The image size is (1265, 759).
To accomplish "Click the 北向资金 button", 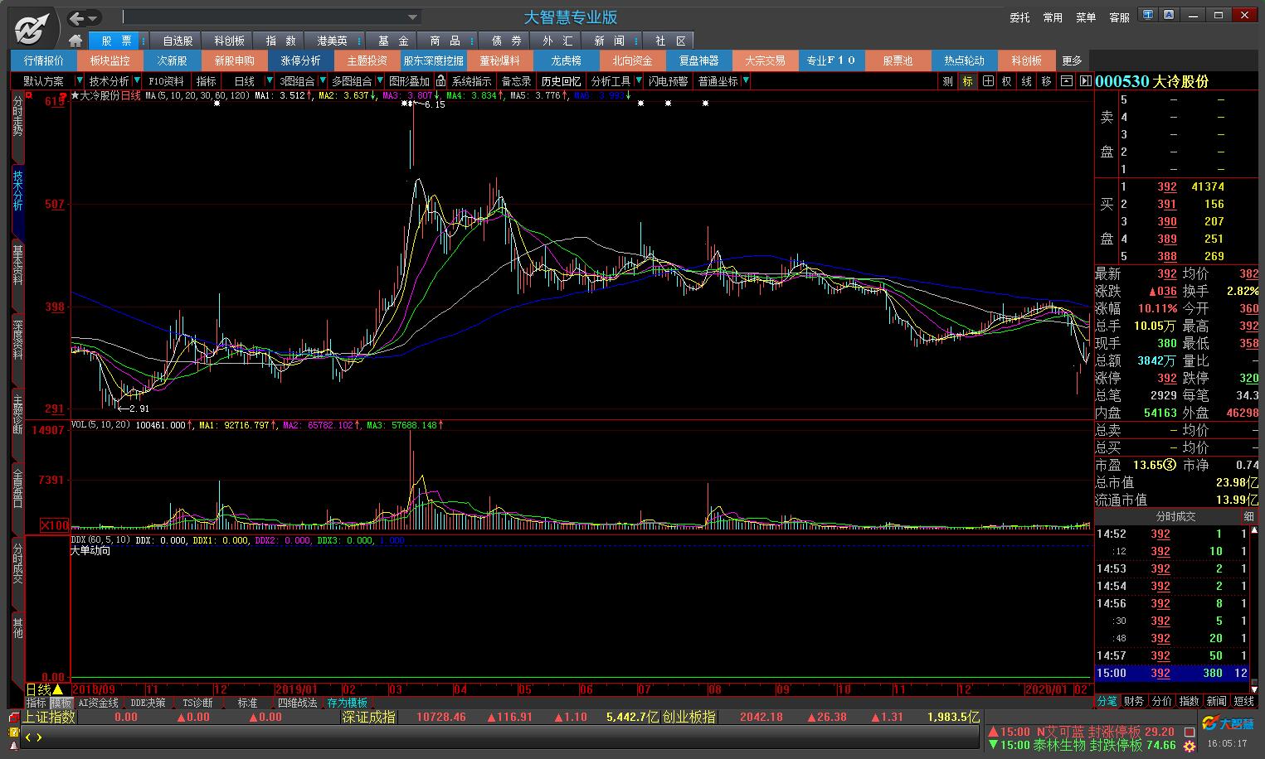I will [x=632, y=60].
